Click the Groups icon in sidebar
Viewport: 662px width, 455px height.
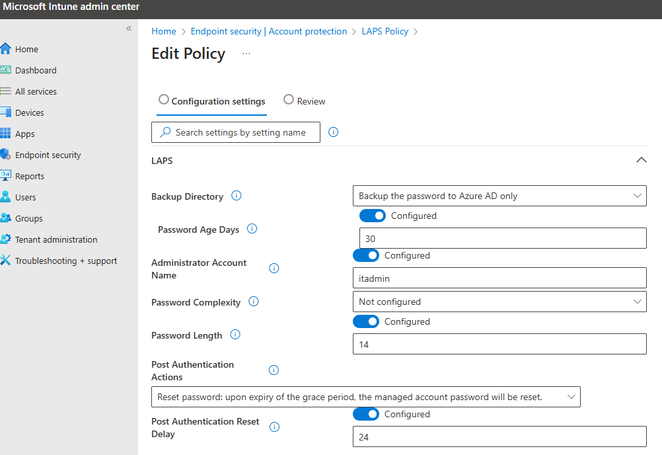click(x=6, y=218)
